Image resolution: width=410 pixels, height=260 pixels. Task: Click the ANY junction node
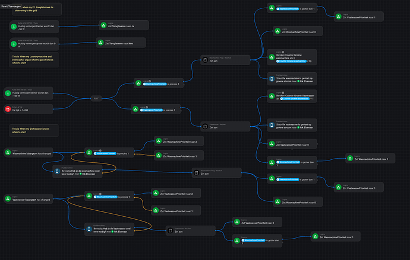pos(96,98)
